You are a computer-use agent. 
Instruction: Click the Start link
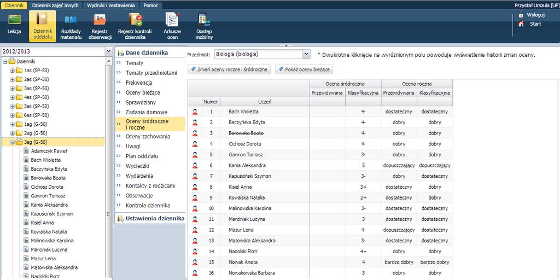point(535,24)
